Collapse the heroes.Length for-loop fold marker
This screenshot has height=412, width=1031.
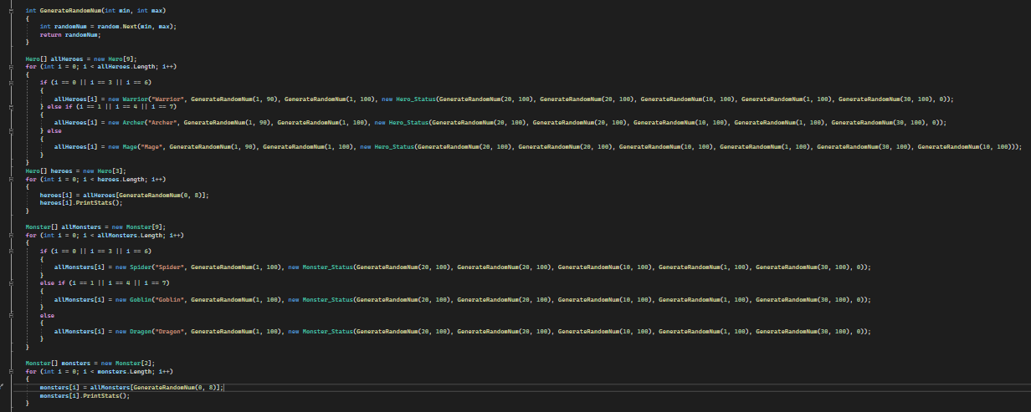12,179
